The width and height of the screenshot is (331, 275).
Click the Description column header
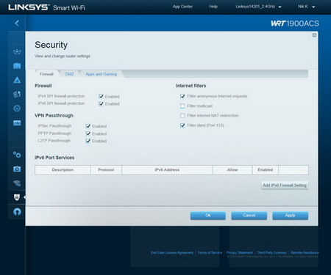[63, 169]
